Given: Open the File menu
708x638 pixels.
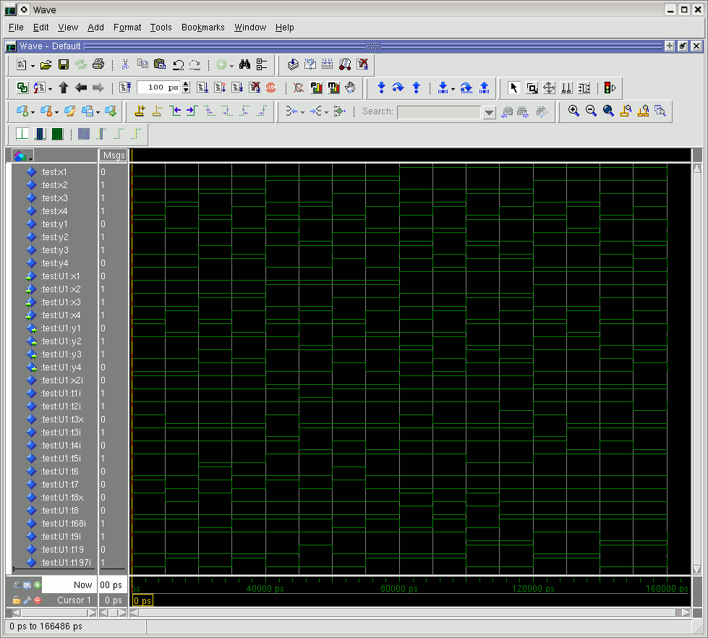Looking at the screenshot, I should tap(16, 27).
